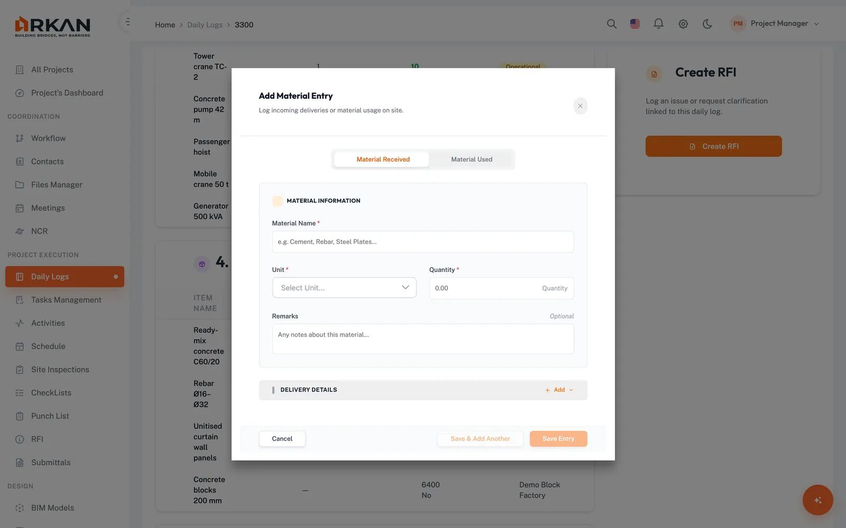Open BIM Models in sidebar
Image resolution: width=846 pixels, height=528 pixels.
65,508
